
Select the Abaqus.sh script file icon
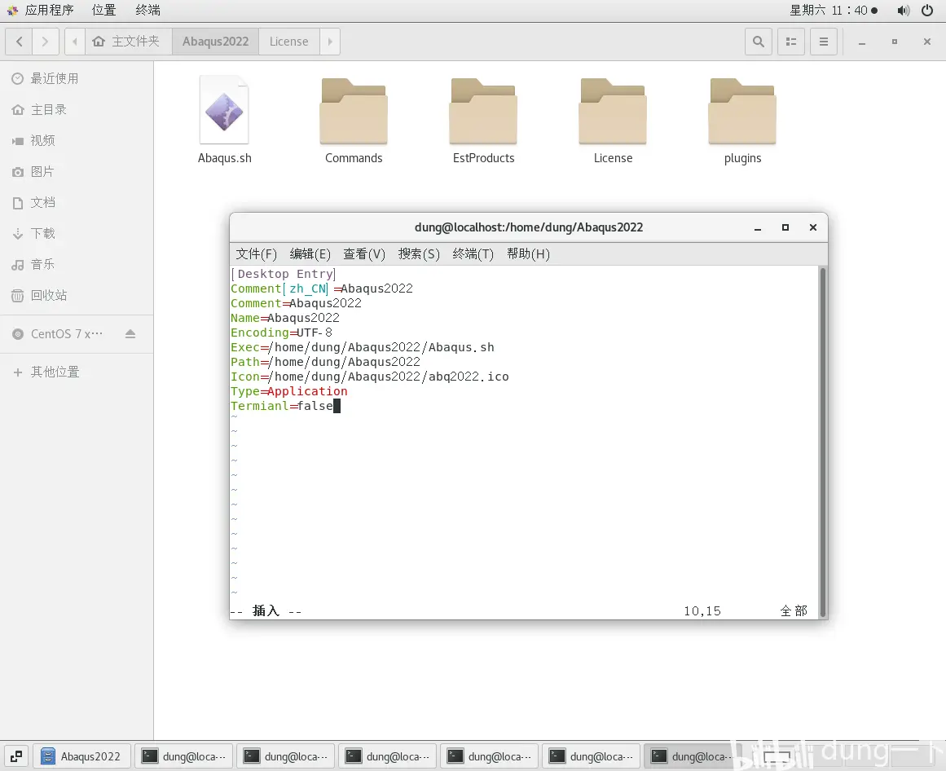coord(224,110)
